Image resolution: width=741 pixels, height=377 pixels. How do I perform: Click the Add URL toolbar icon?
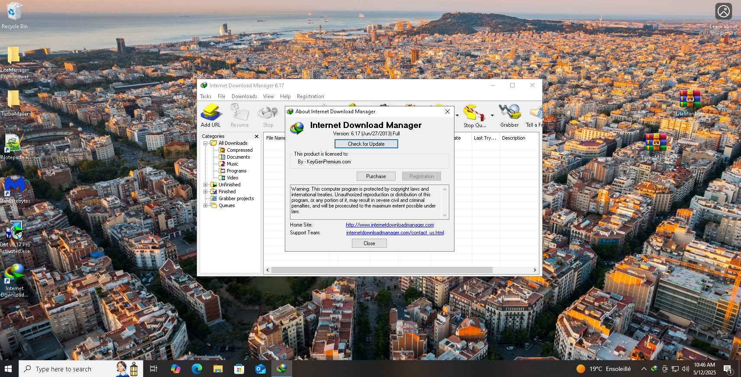211,114
